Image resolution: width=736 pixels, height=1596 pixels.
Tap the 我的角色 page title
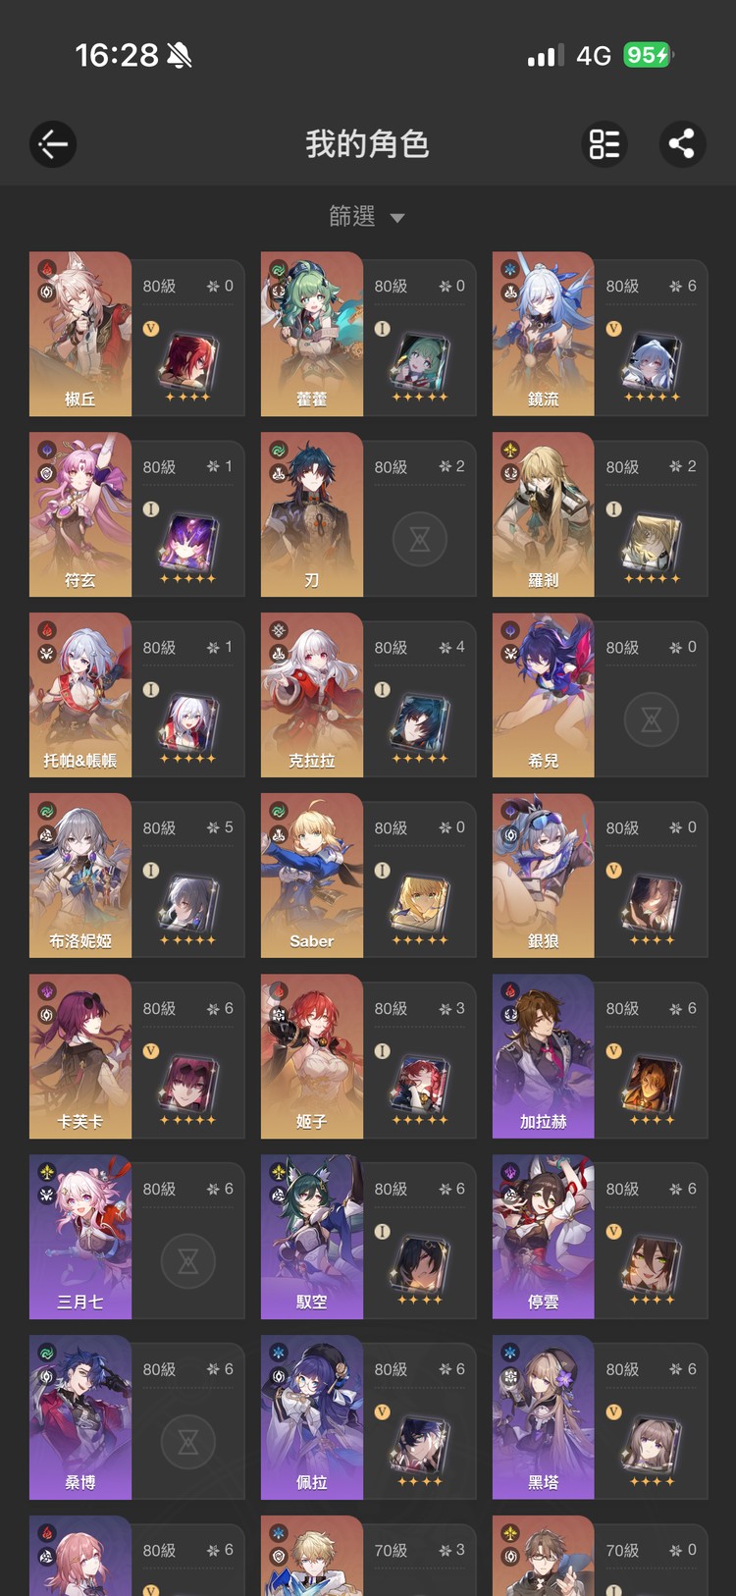367,144
